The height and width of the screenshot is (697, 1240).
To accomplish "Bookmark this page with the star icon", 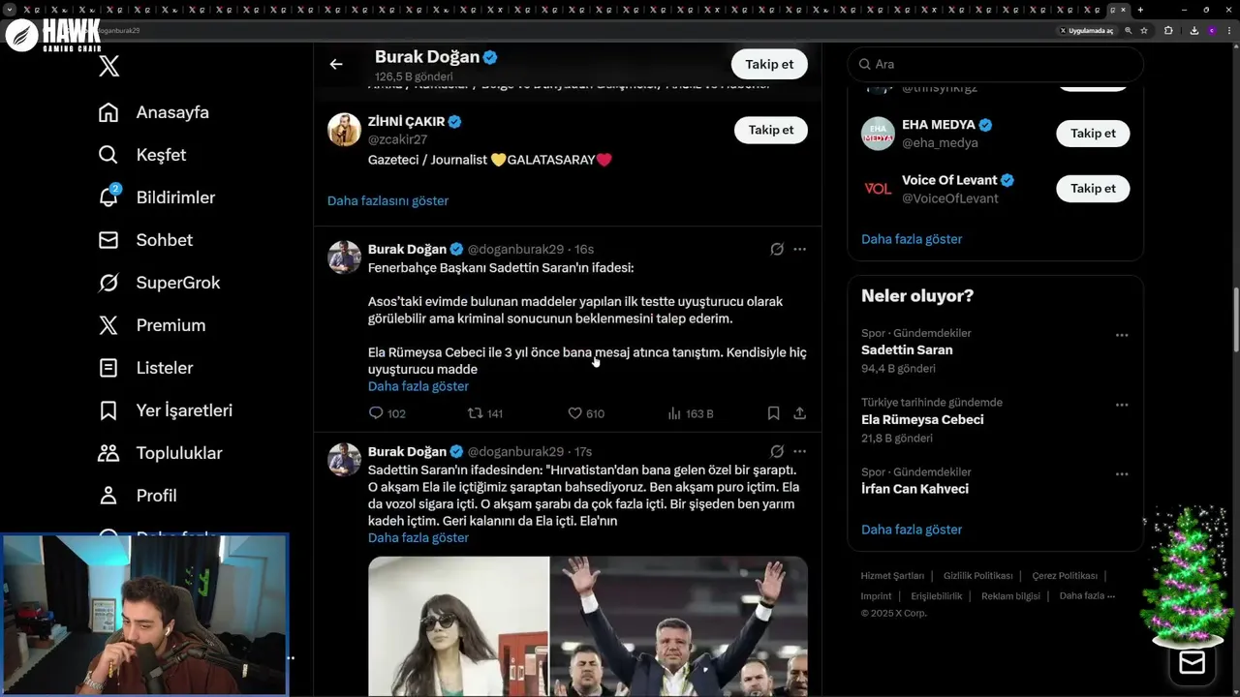I will (1144, 30).
